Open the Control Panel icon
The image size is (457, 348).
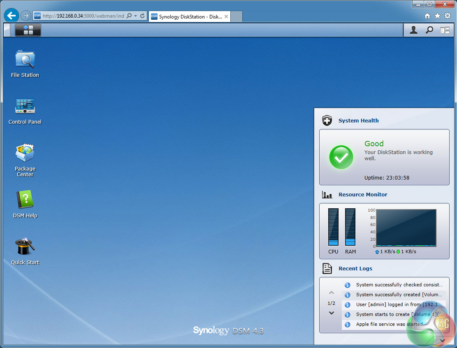point(25,106)
